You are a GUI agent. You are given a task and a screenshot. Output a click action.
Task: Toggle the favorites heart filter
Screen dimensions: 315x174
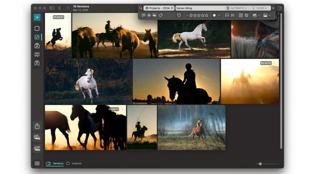point(179,15)
